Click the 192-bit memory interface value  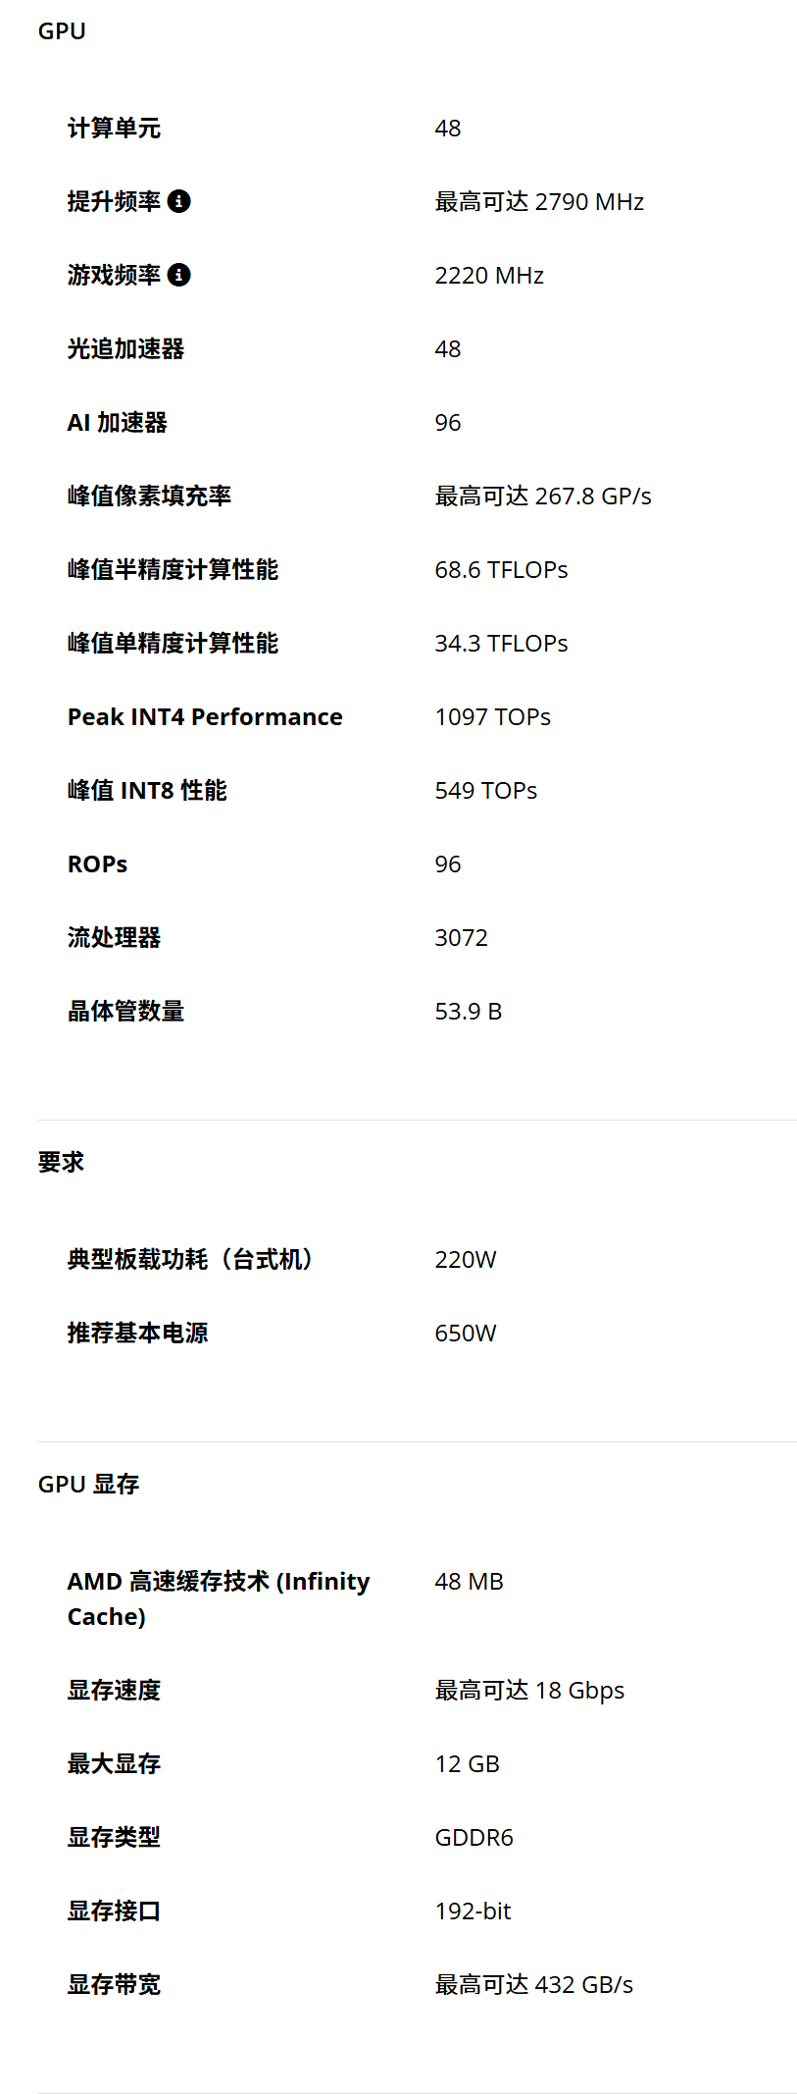473,1911
